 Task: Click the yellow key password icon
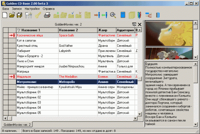tap(38, 15)
